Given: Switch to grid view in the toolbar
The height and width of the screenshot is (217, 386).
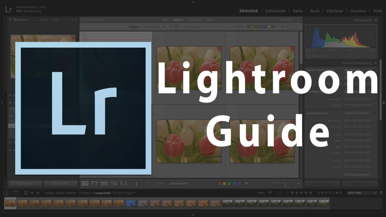Looking at the screenshot, I should point(85,183).
